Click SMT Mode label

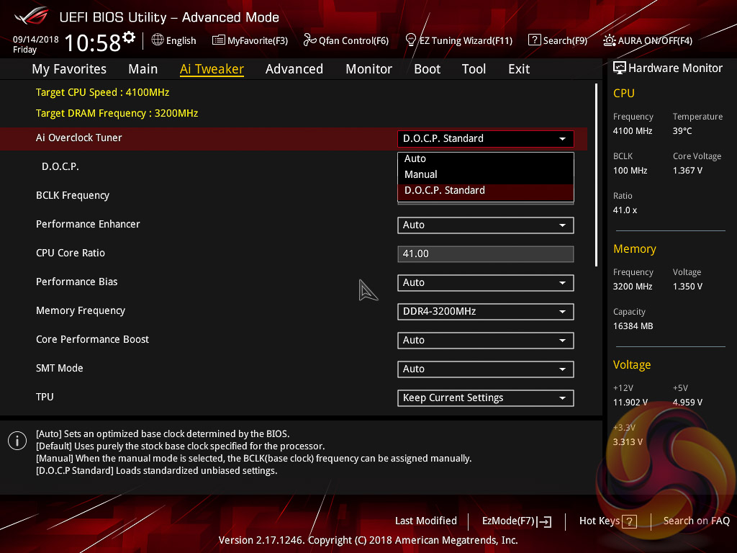pyautogui.click(x=59, y=368)
